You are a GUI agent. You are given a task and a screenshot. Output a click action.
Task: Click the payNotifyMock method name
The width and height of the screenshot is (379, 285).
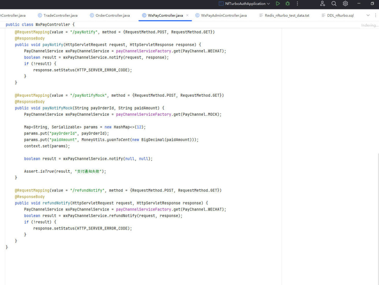coord(57,108)
